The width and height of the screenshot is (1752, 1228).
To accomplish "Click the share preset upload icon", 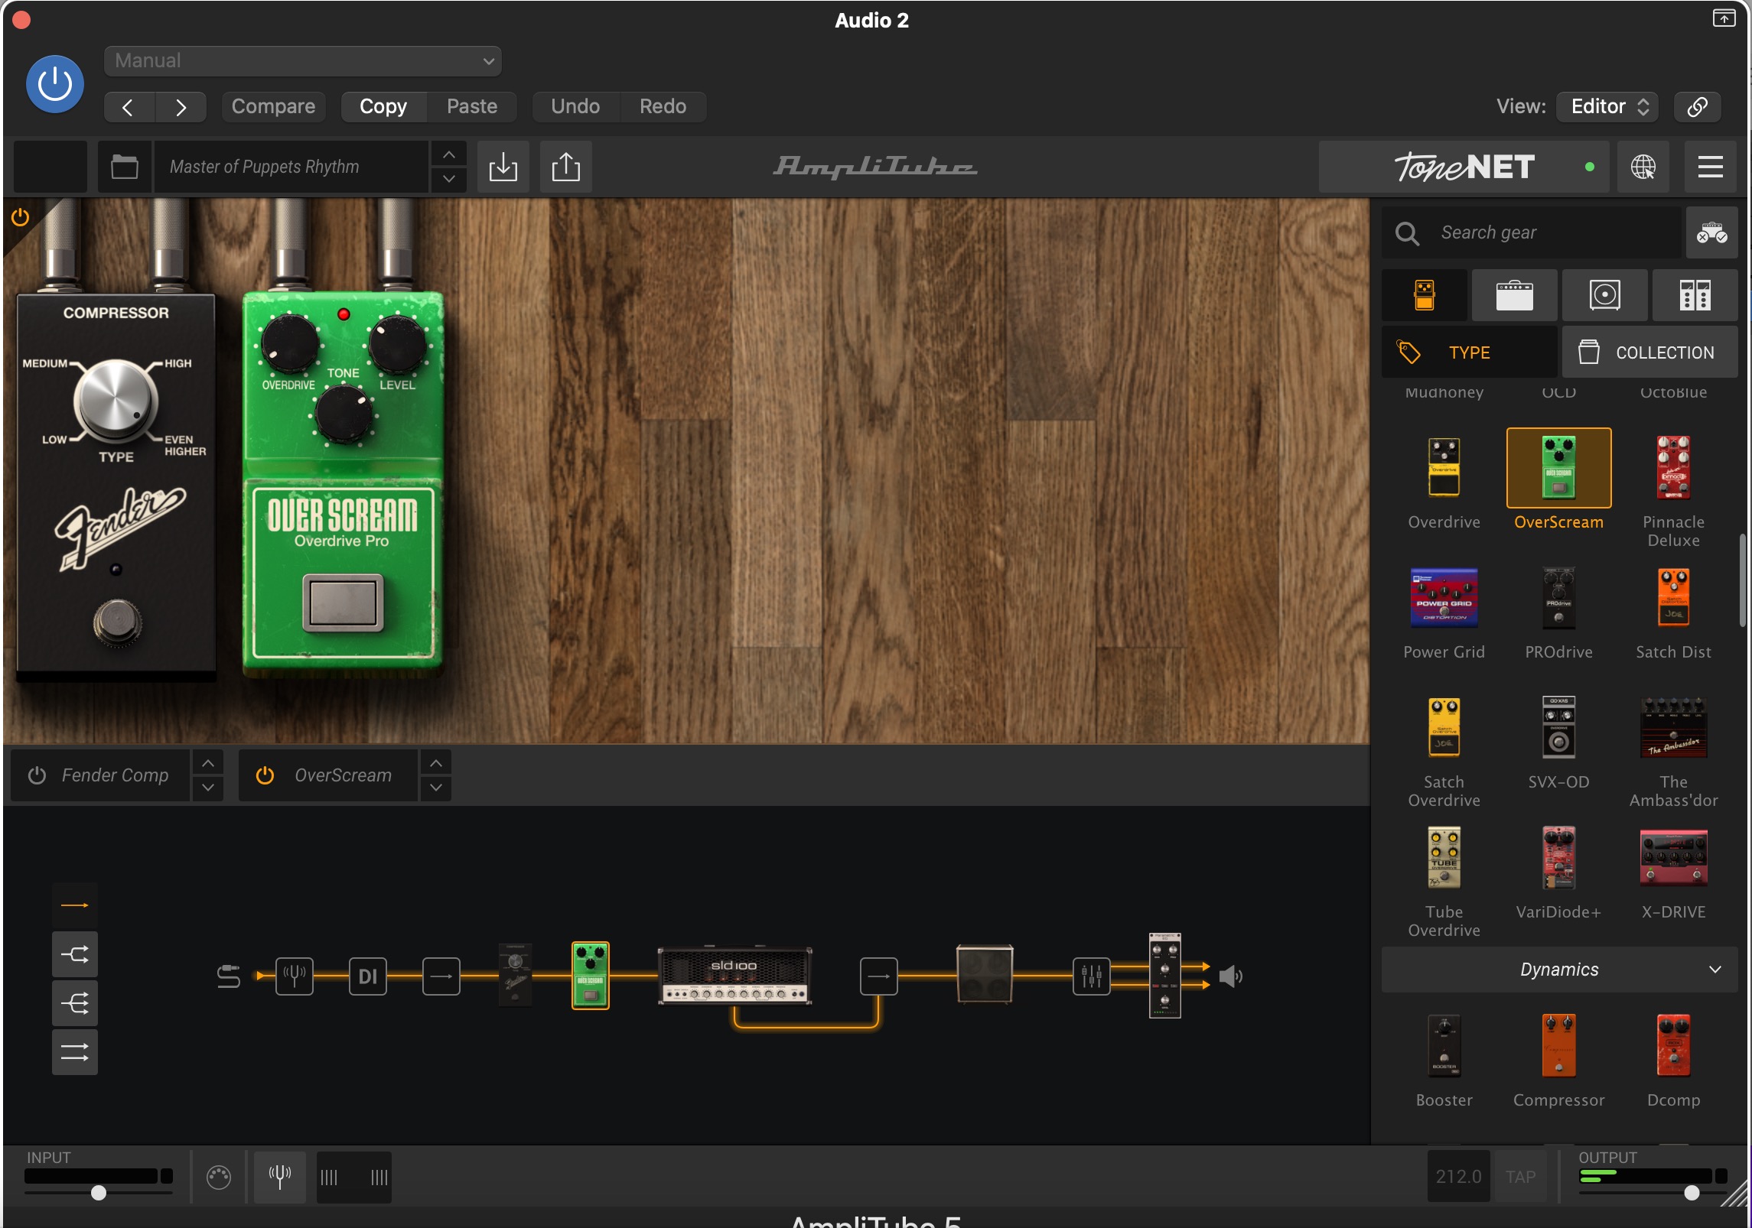I will tap(565, 167).
